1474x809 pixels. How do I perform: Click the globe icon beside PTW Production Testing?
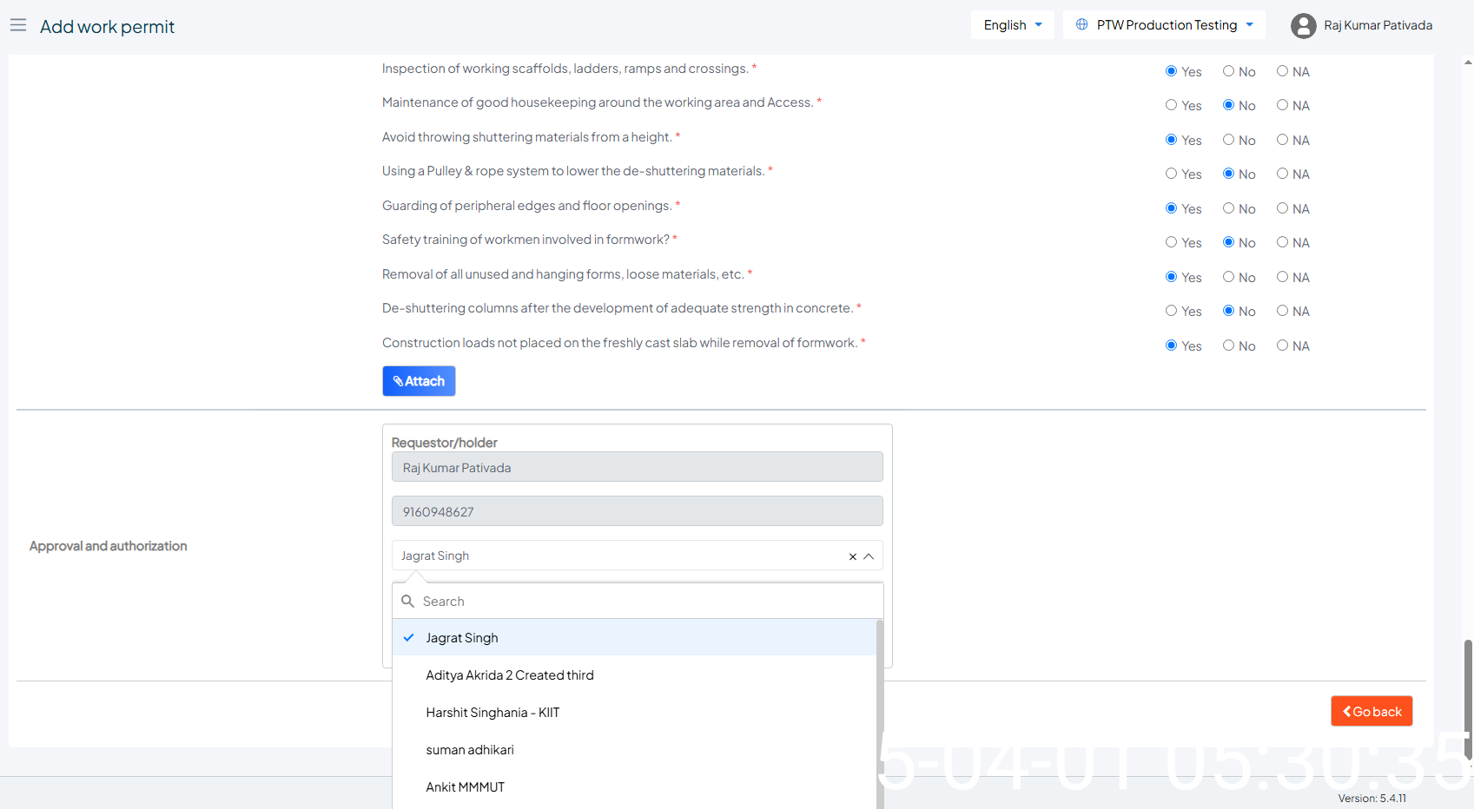(x=1081, y=24)
